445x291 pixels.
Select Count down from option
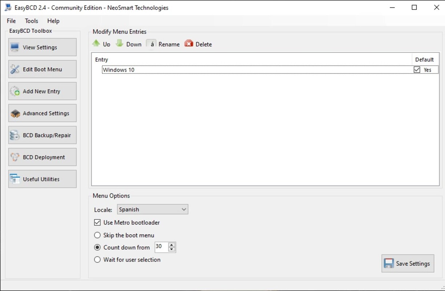pos(97,247)
